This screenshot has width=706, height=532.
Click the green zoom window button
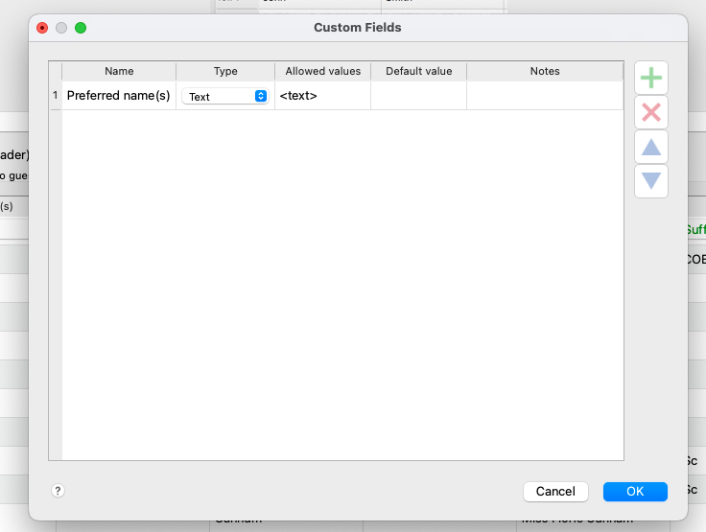(81, 28)
